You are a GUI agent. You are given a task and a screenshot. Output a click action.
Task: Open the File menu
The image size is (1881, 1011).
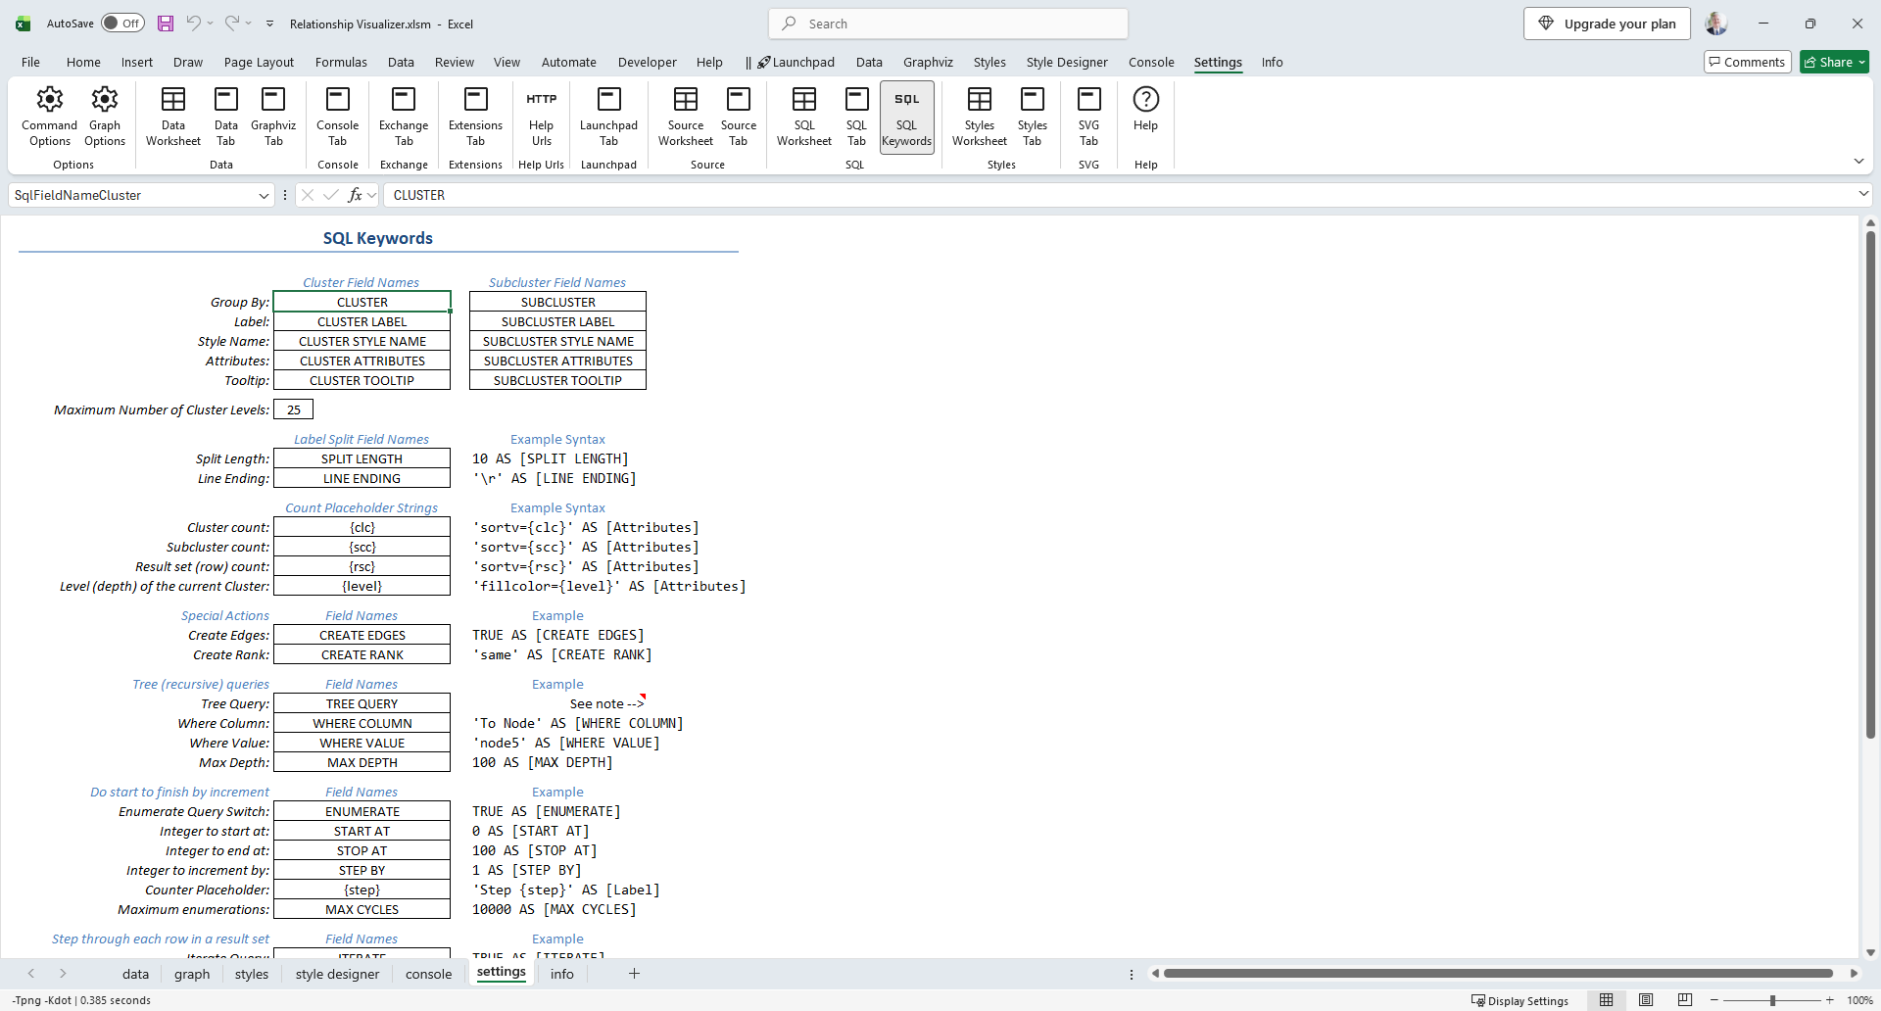30,62
